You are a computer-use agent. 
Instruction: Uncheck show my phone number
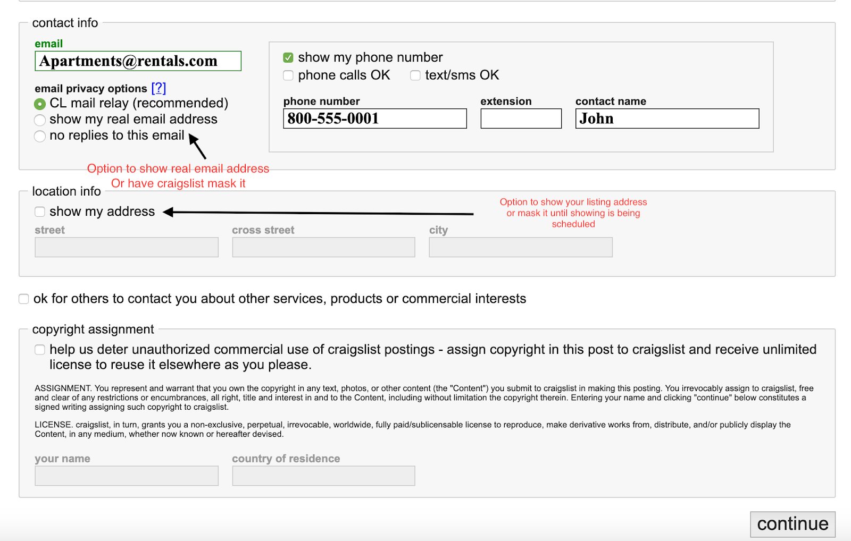(x=288, y=57)
